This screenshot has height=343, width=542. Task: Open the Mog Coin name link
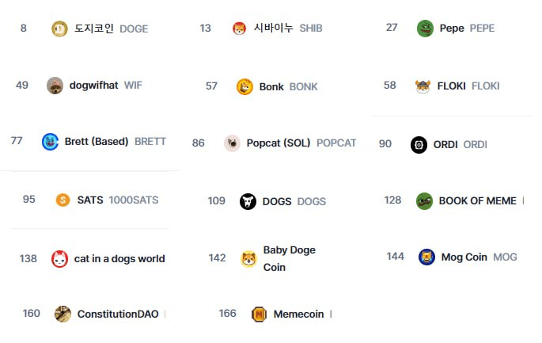tap(464, 257)
